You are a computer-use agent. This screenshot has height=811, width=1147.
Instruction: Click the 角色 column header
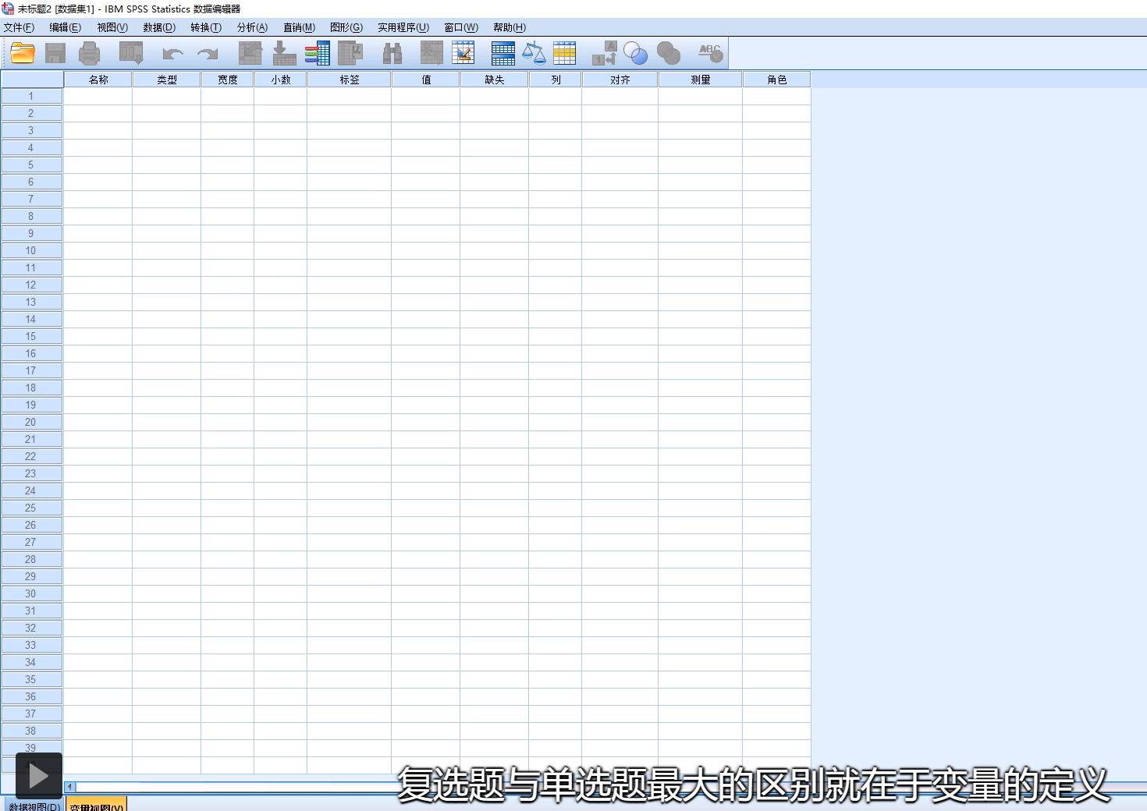777,80
